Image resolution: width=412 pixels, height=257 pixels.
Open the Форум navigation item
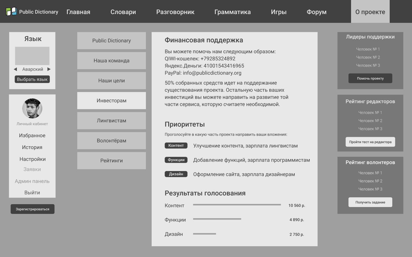[316, 12]
